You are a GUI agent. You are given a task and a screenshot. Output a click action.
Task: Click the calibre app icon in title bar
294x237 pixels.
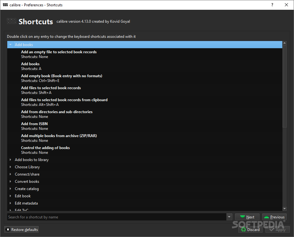[x=5, y=5]
